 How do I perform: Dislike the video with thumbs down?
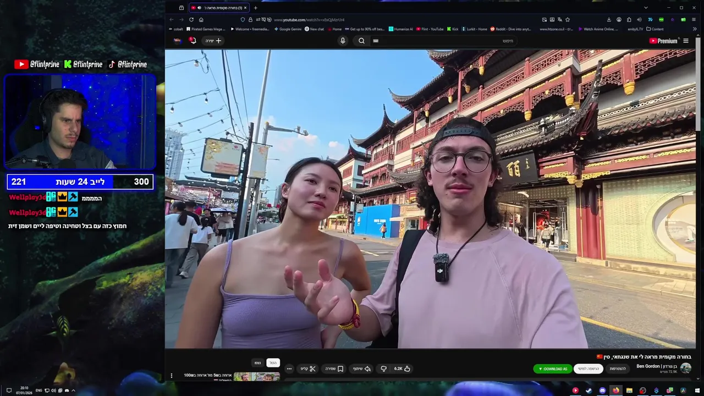tap(384, 369)
